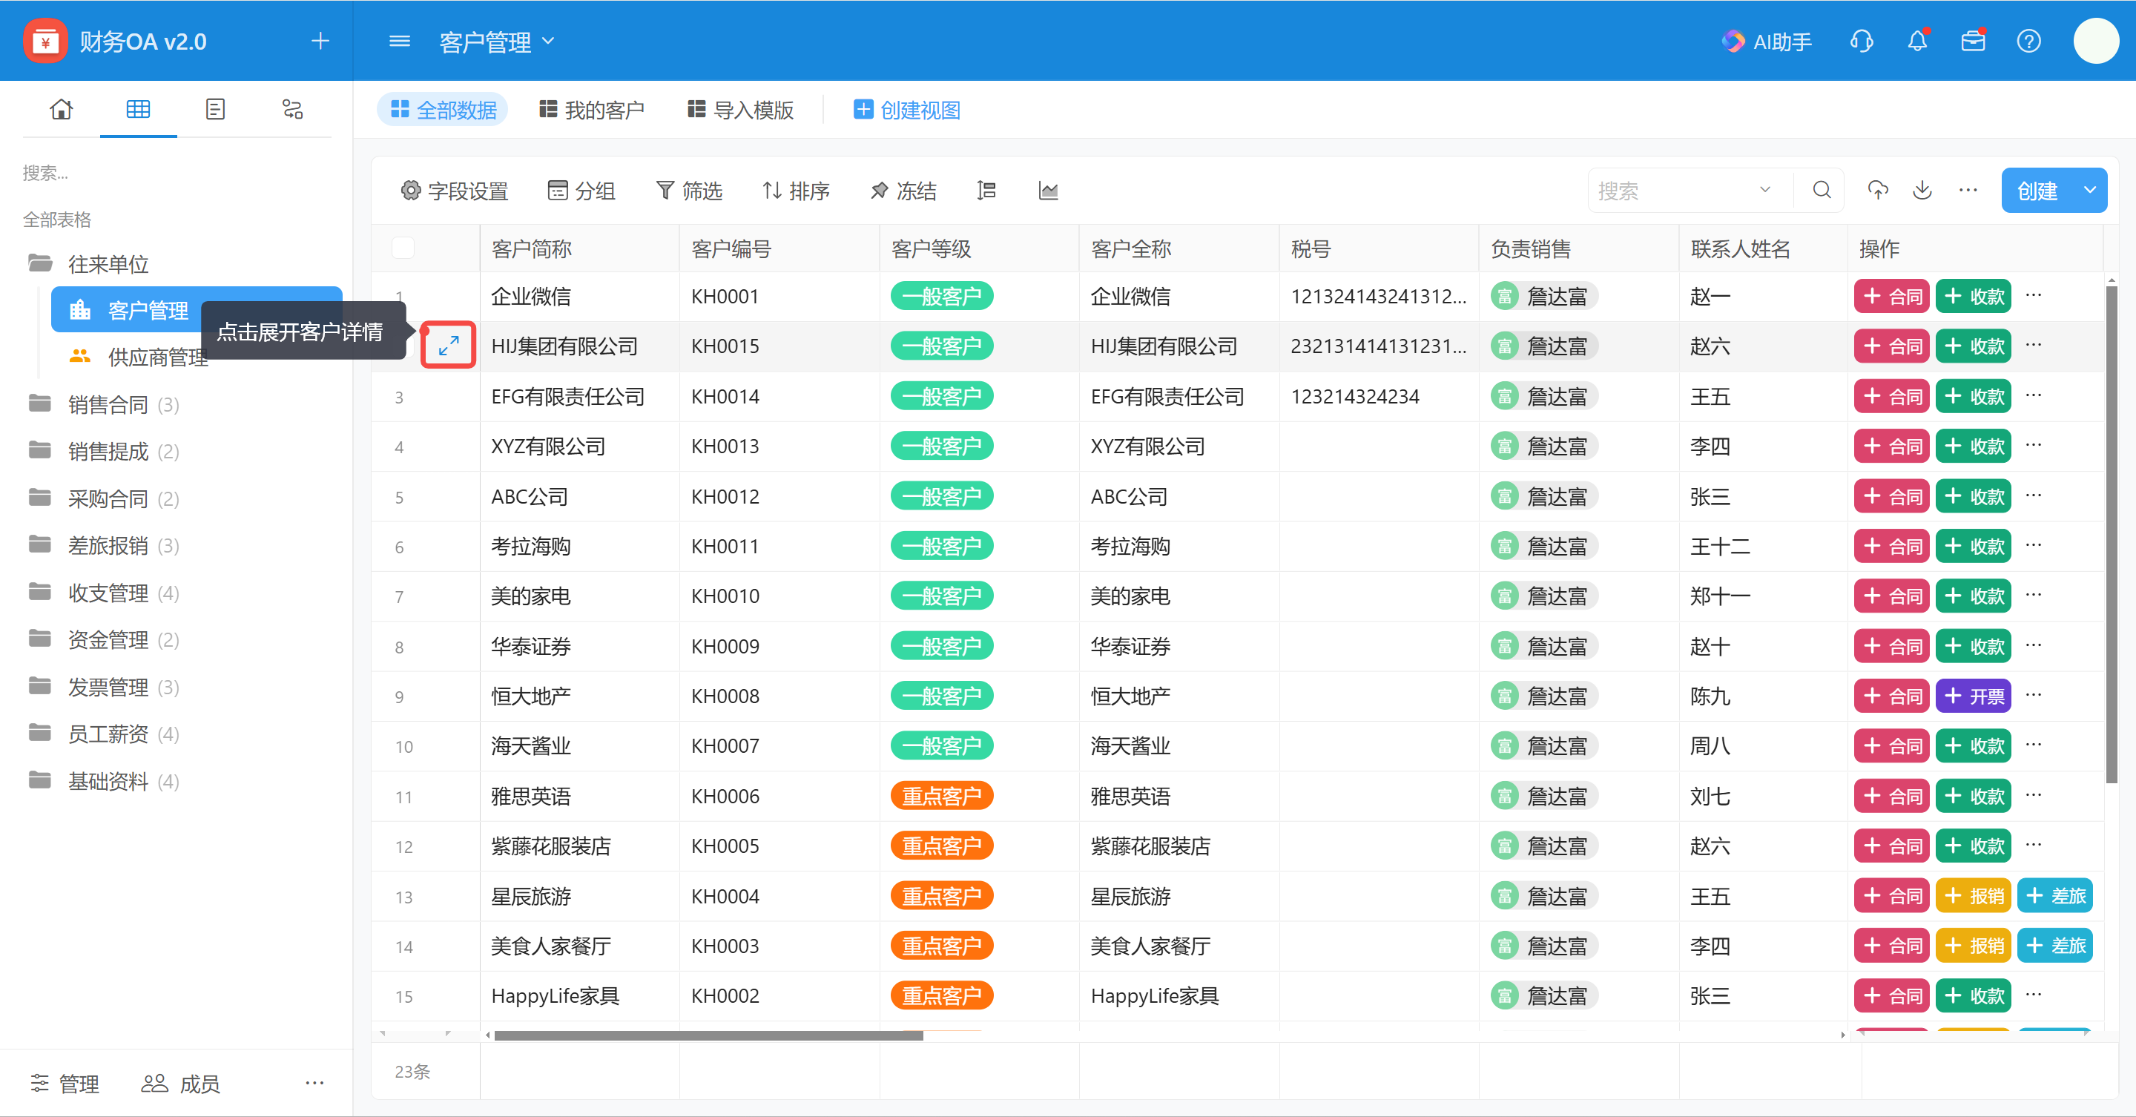Open the notifications bell
This screenshot has width=2136, height=1117.
click(1917, 41)
